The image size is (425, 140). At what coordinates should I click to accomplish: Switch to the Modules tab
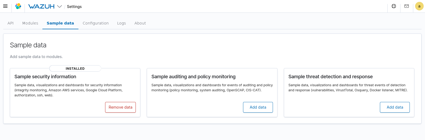[30, 23]
